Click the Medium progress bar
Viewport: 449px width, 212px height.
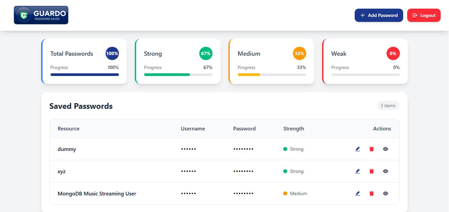[x=272, y=75]
